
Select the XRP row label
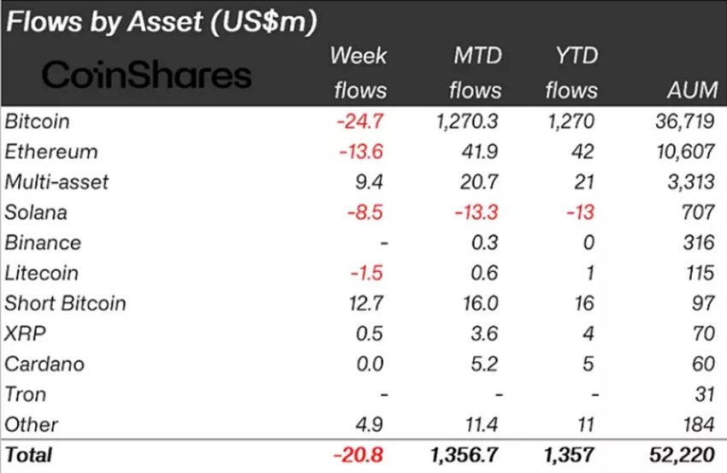25,334
